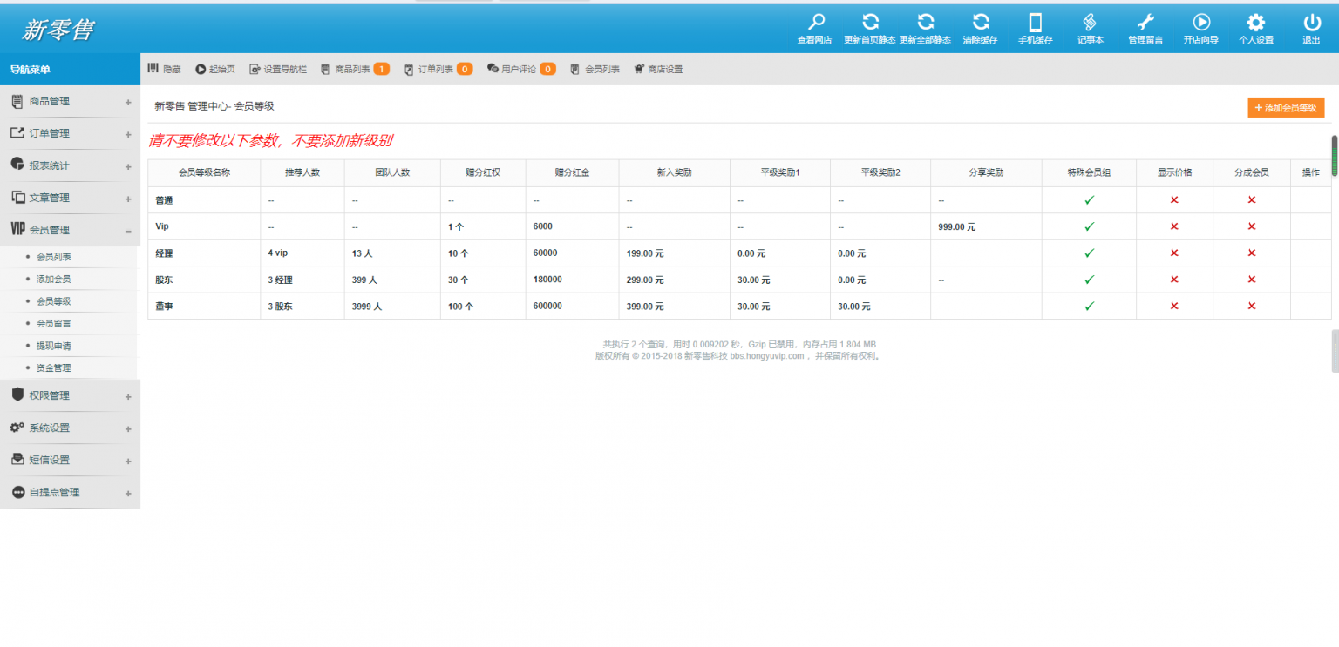This screenshot has width=1339, height=647.
Task: Click the 退出 power icon
Action: 1311,23
